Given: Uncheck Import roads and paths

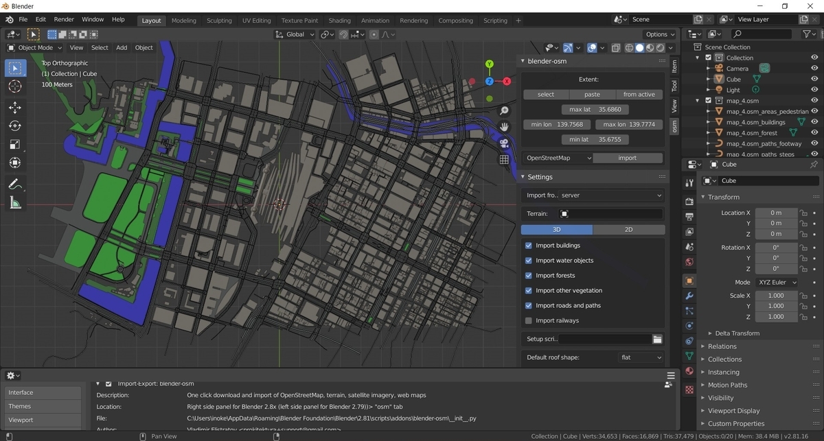Looking at the screenshot, I should click(528, 306).
